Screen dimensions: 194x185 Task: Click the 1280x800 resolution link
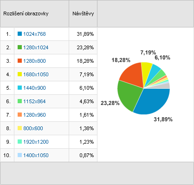tap(34, 61)
